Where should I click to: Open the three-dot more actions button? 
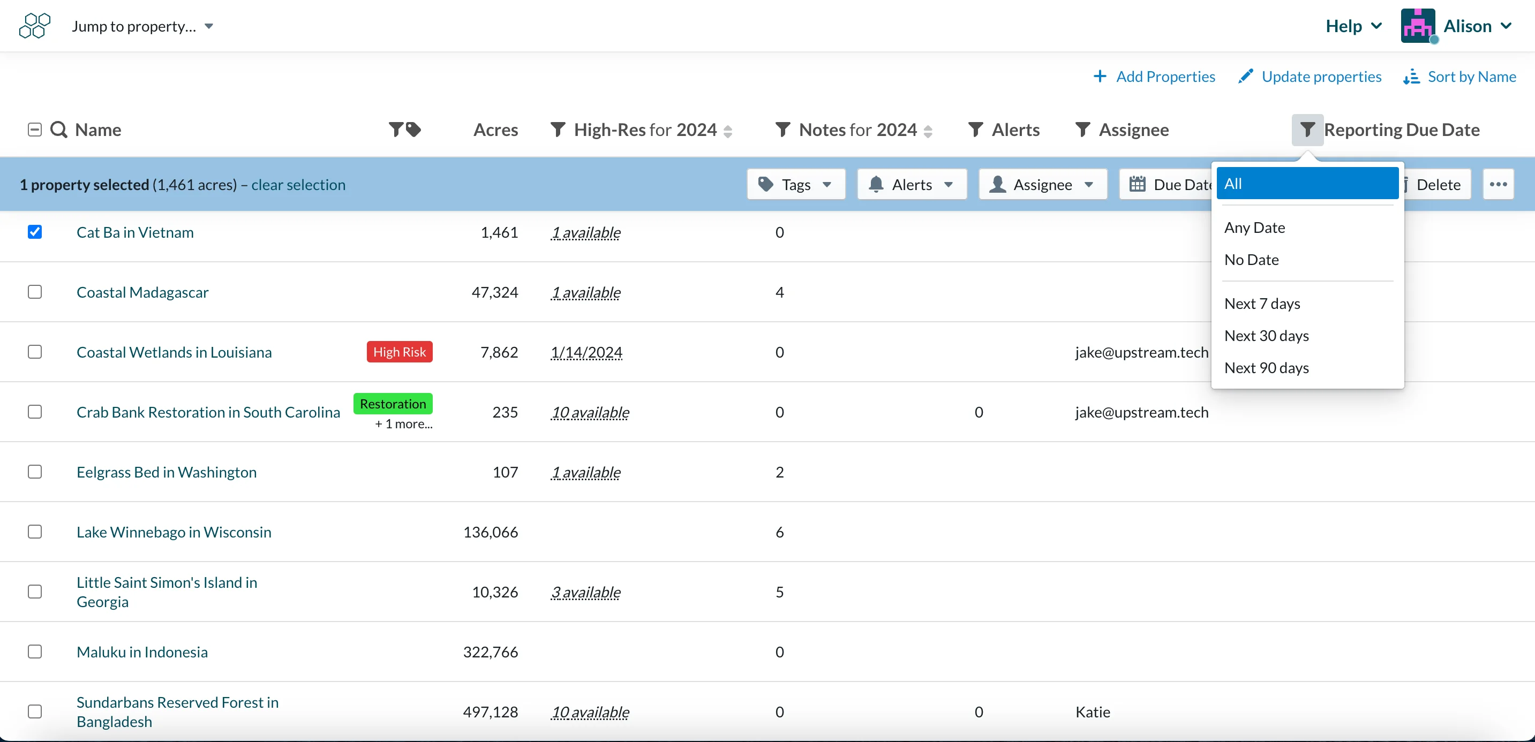point(1498,185)
